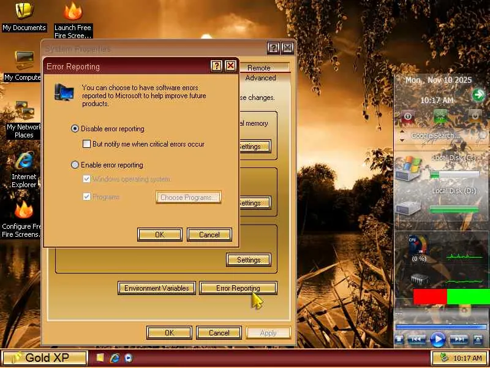
Task: Click the down arrow beside Google Search
Action: [402, 140]
